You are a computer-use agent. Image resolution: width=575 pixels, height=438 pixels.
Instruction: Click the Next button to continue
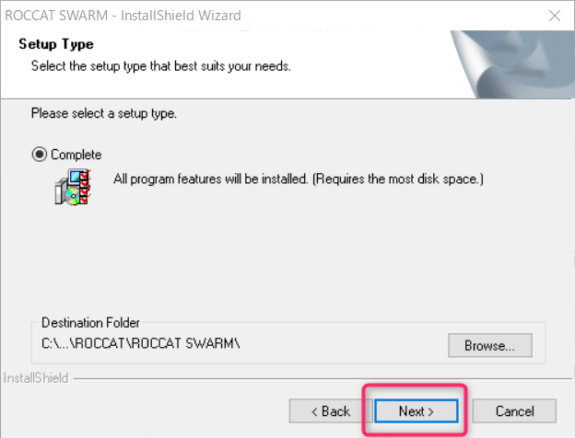pos(417,411)
